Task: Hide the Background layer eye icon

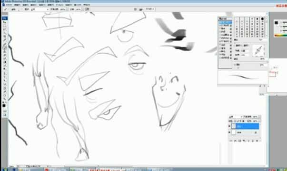Action: [x=229, y=132]
